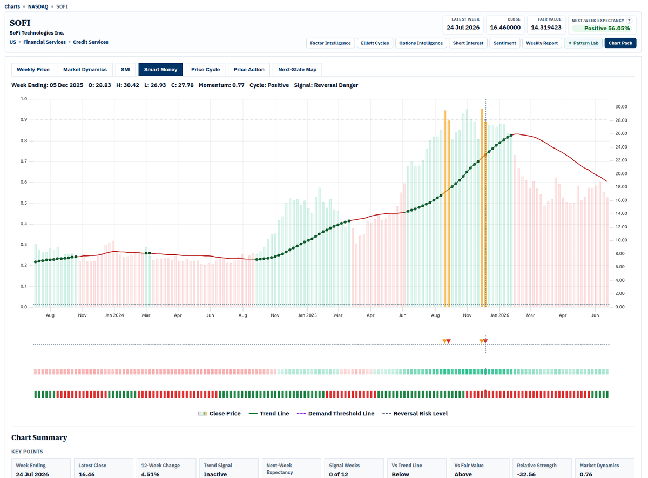Click the Jan 2026 axis label

[500, 315]
